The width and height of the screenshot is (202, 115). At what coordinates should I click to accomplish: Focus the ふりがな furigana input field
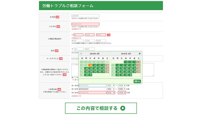(85, 24)
